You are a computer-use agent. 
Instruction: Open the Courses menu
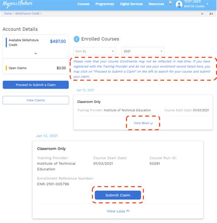83,4
